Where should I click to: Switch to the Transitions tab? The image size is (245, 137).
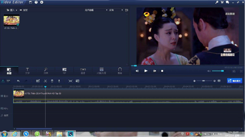(83, 71)
